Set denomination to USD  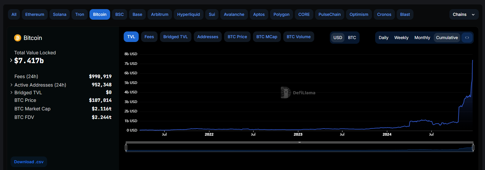pyautogui.click(x=338, y=38)
